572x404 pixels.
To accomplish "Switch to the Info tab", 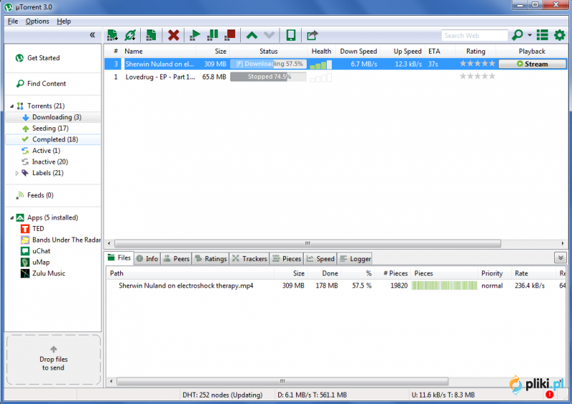I will click(x=148, y=259).
